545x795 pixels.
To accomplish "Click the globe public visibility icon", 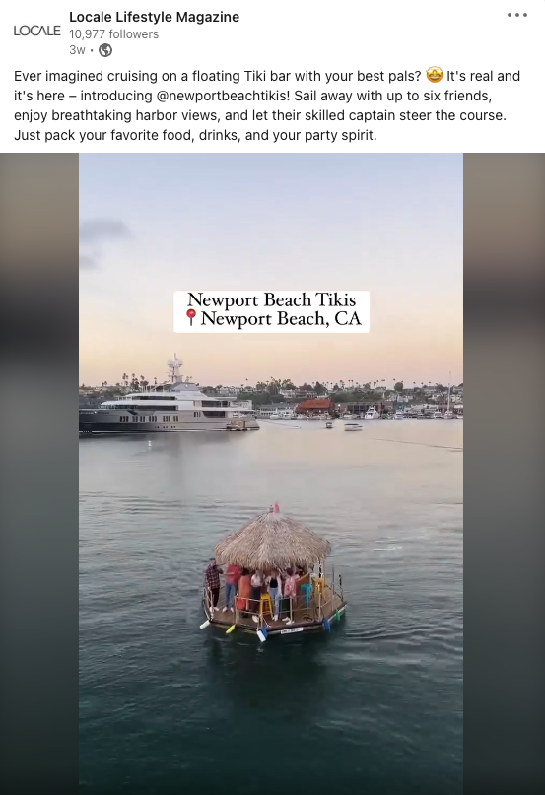I will point(105,50).
